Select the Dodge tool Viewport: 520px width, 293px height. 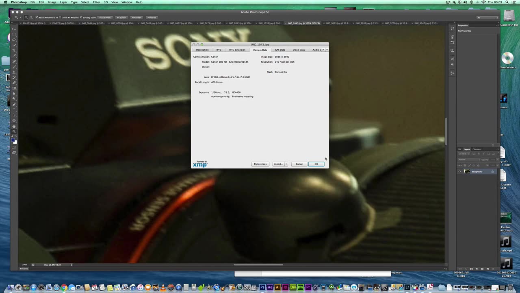13,99
